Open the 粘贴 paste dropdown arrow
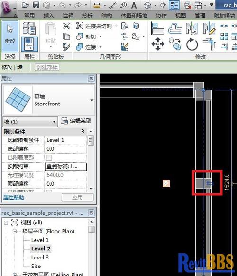237x276 pixels. pos(51,47)
